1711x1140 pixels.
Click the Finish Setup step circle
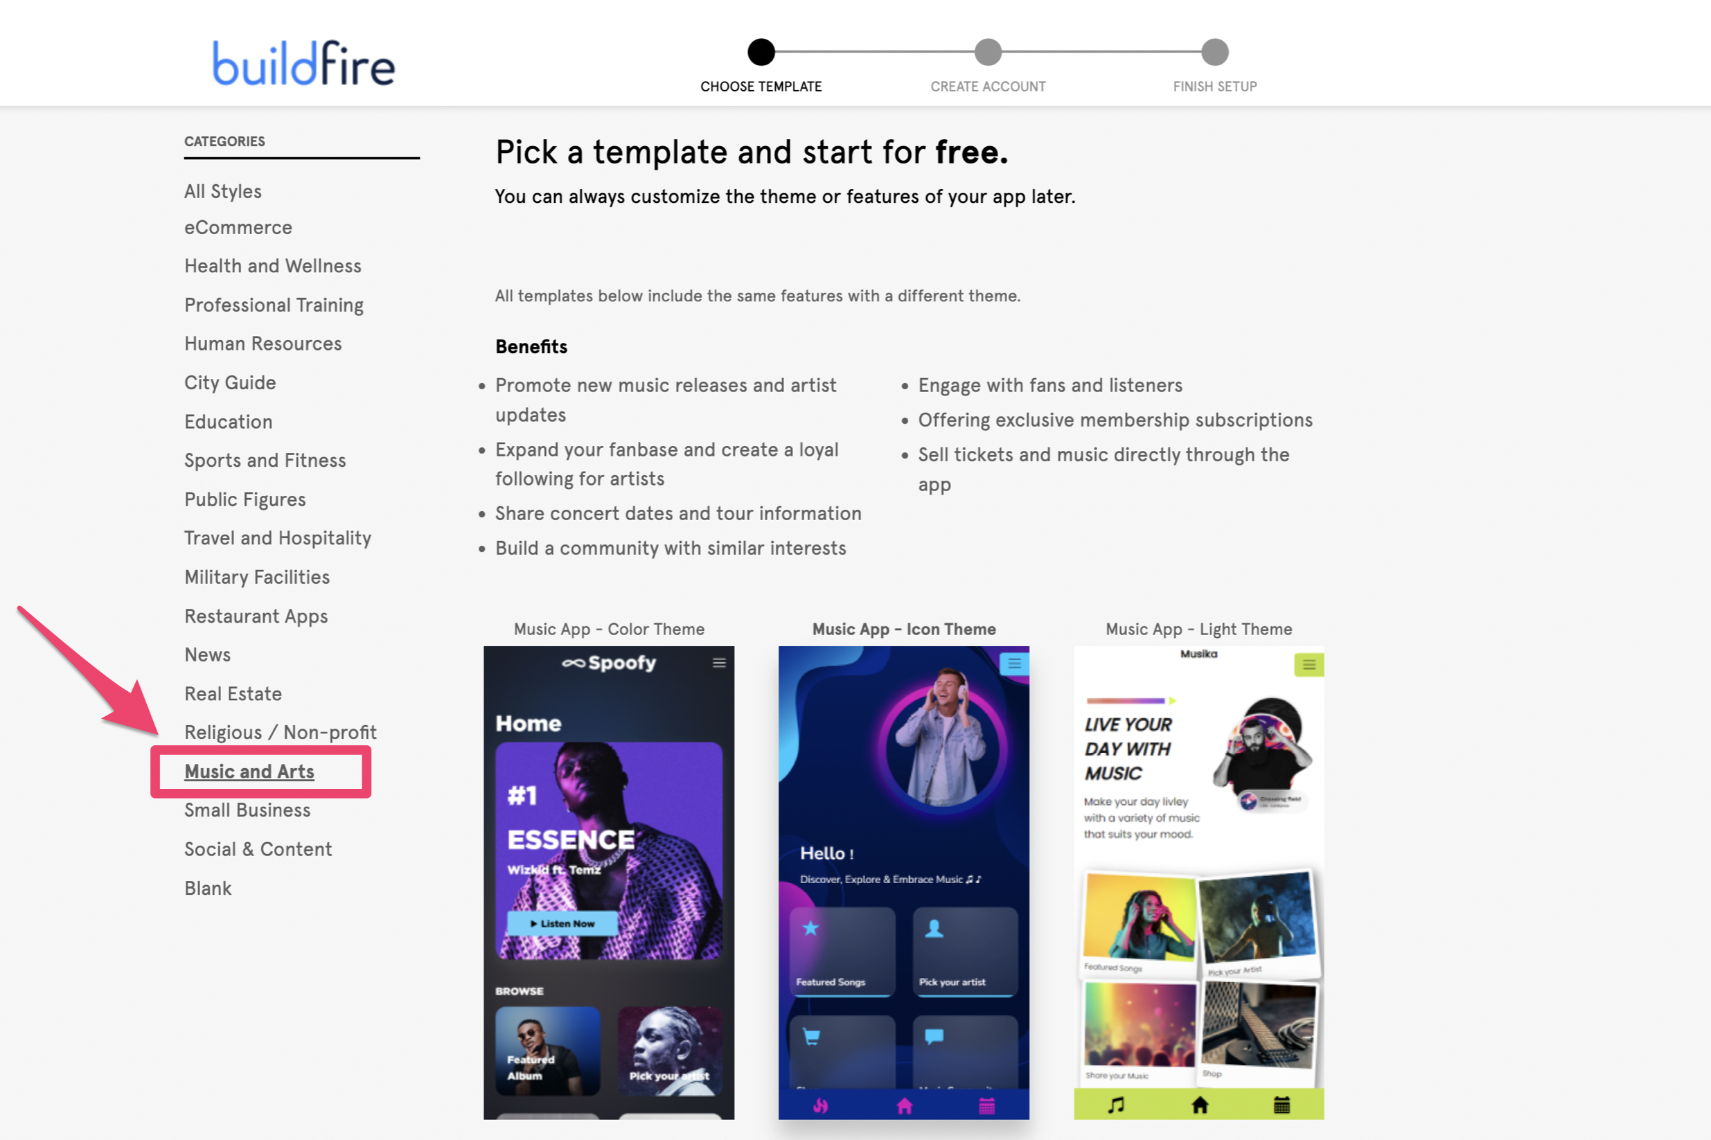point(1214,52)
